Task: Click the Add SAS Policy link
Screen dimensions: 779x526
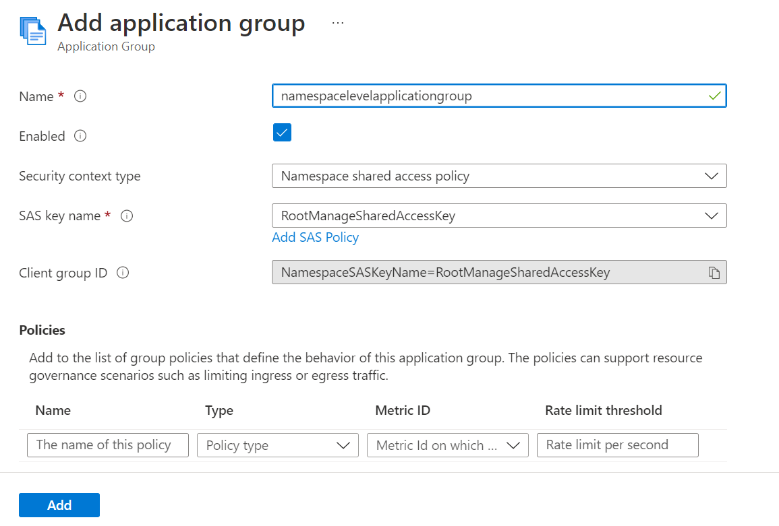Action: (315, 237)
